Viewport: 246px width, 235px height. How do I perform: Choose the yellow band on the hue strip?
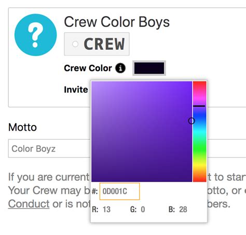click(x=200, y=166)
